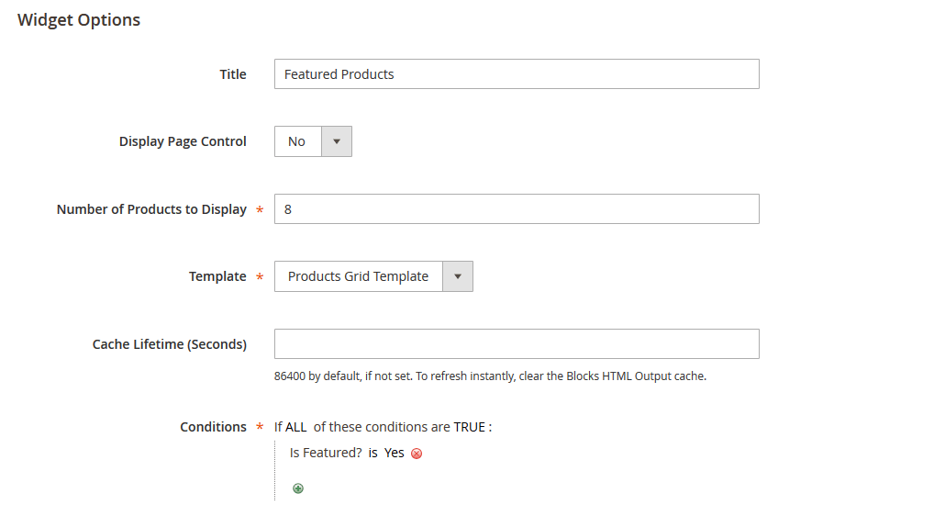Change the TRUE value in conditions
945x516 pixels.
click(469, 427)
